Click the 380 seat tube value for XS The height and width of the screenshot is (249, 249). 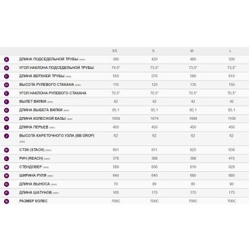116,60
